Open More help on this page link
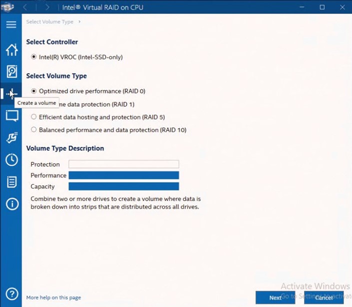The height and width of the screenshot is (307, 352). click(53, 298)
